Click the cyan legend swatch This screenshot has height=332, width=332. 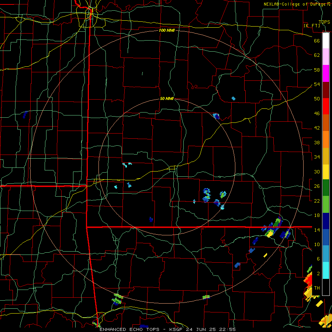[x=326, y=270]
